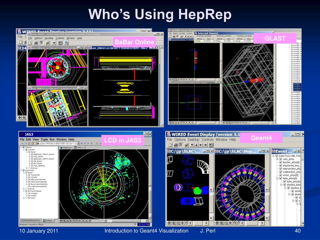Click the New document icon in Geant4 WIRED toolbar

coord(170,145)
